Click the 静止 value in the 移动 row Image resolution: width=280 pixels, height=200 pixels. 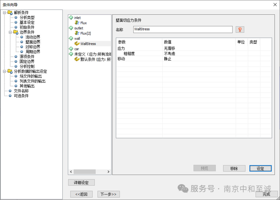tap(167, 59)
